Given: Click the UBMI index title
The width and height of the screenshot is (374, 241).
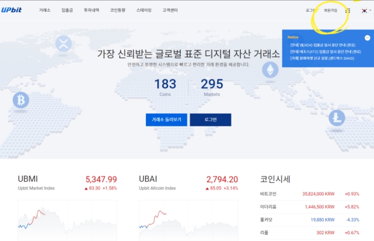Looking at the screenshot, I should click(x=28, y=179).
